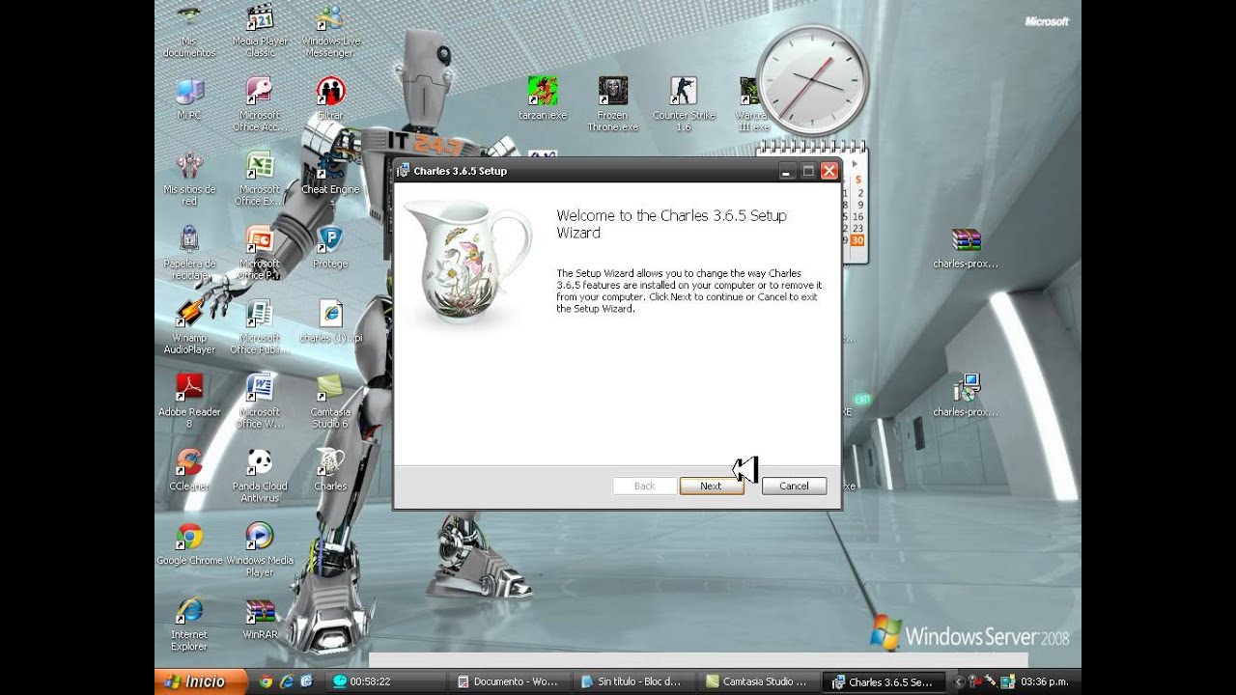Minimize the Charles 3.6.5 Setup window

point(788,171)
